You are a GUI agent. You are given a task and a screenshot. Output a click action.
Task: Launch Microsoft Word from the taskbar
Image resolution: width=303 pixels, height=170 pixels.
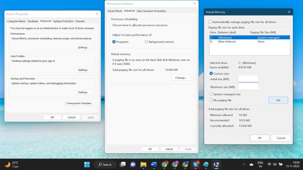click(154, 164)
